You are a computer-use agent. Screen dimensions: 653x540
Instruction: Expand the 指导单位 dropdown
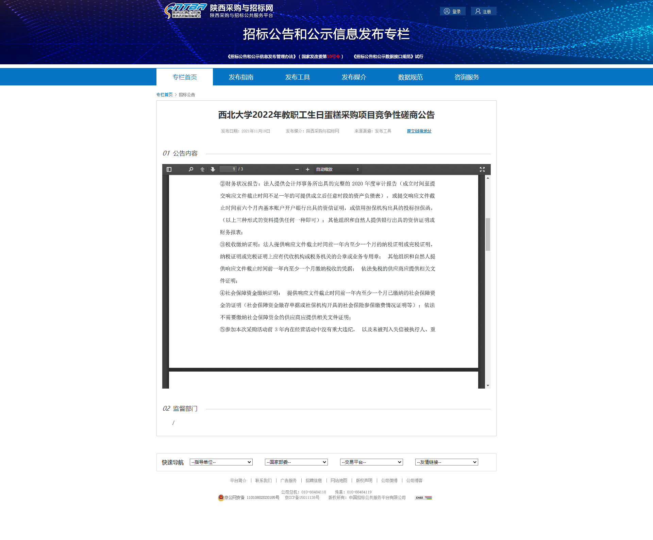pos(221,462)
